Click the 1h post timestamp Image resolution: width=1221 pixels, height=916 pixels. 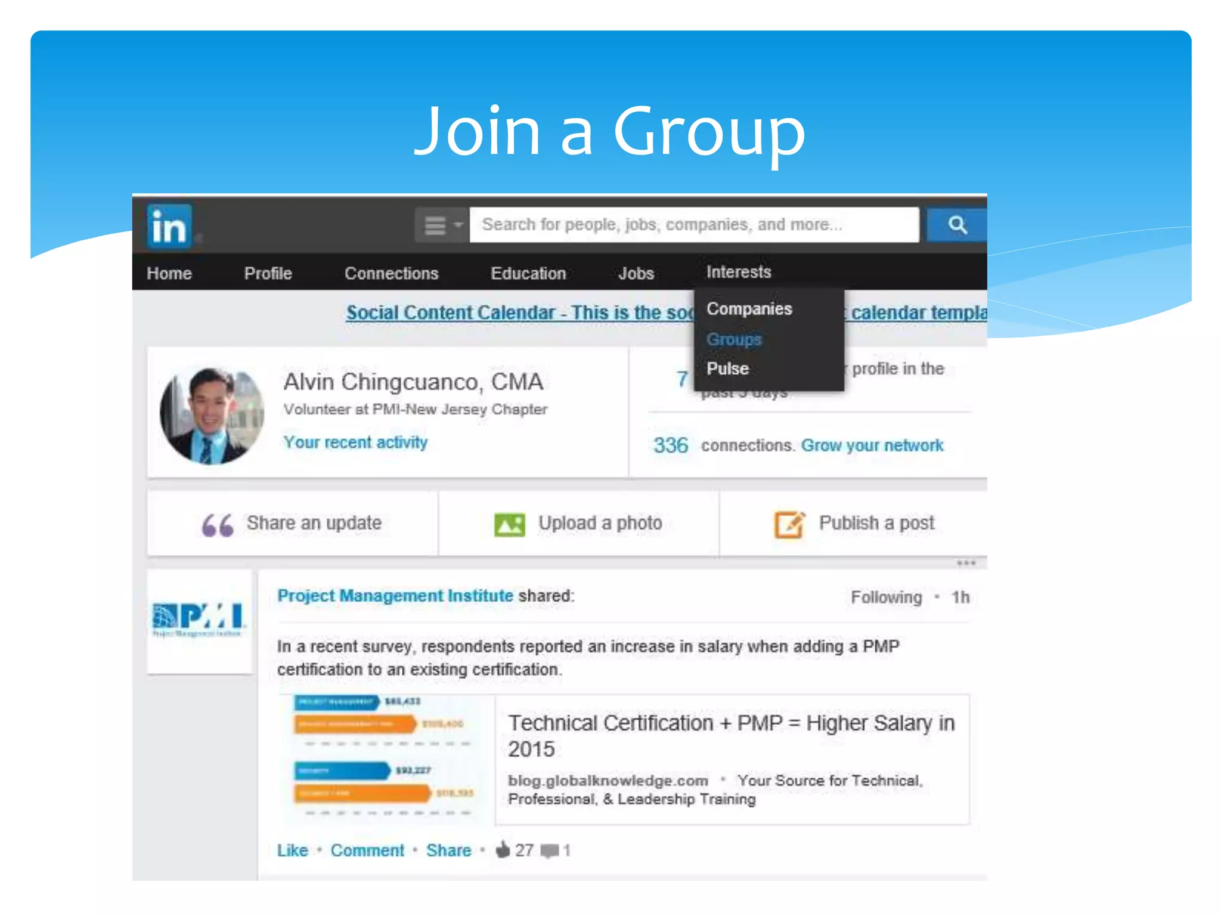pyautogui.click(x=960, y=598)
